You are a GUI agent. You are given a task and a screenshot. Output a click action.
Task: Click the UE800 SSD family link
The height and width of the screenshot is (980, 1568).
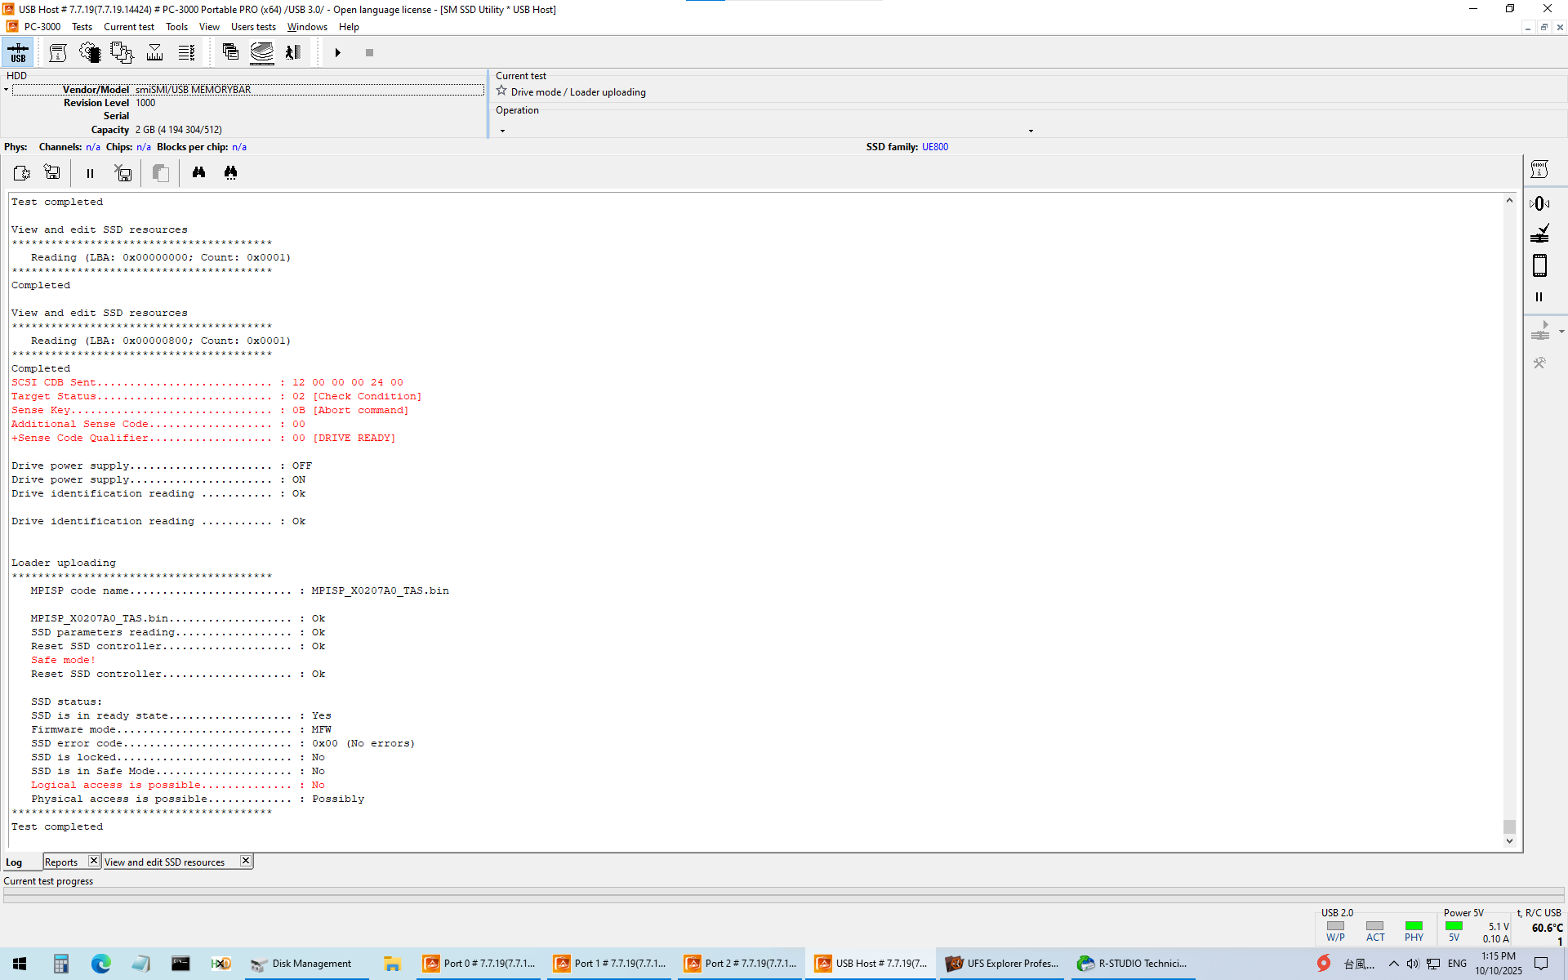click(934, 147)
